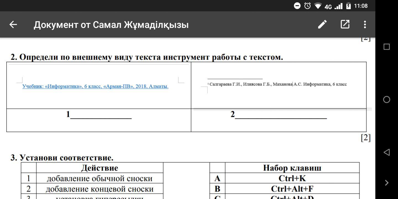398x199 pixels.
Task: Select the cell "добавление обычной сноски"
Action: (99, 178)
